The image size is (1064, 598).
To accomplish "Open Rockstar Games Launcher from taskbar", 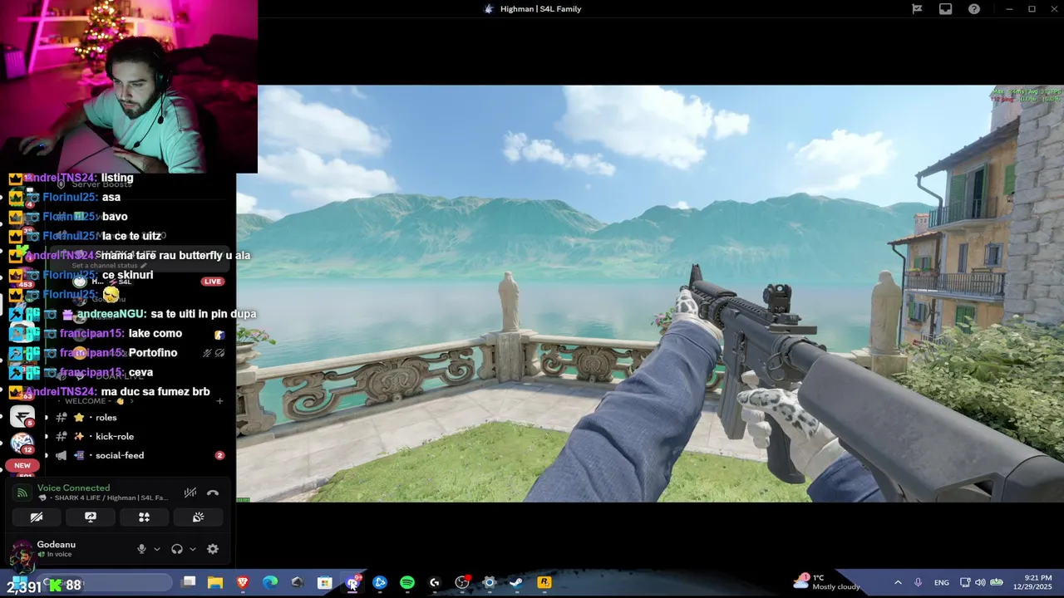I will coord(544,583).
